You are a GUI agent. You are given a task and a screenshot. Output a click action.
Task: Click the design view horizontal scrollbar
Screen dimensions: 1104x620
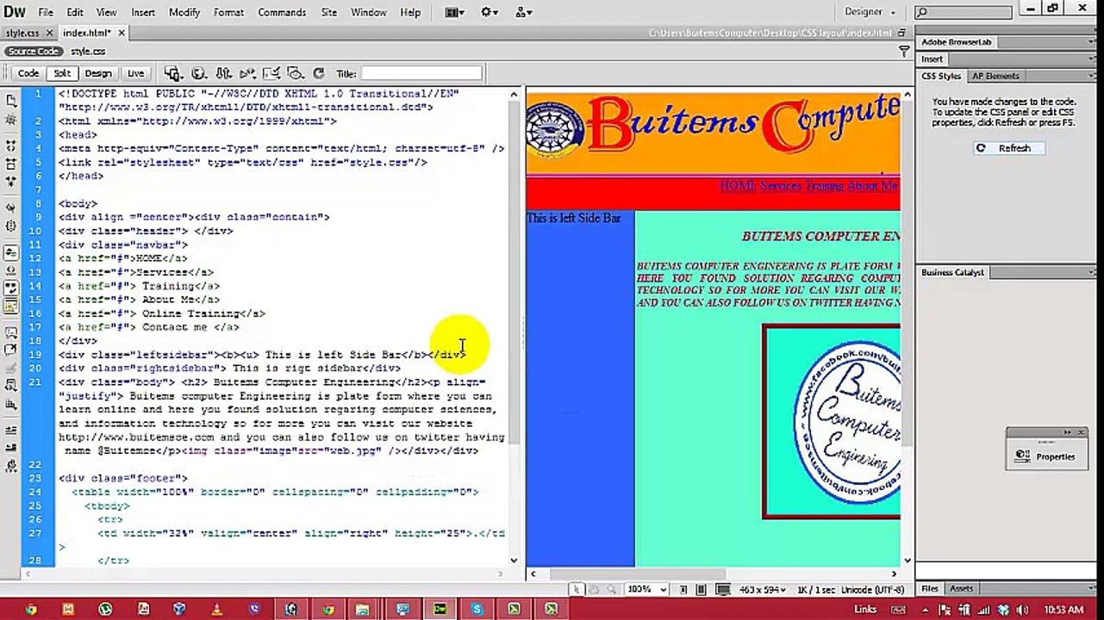click(713, 574)
